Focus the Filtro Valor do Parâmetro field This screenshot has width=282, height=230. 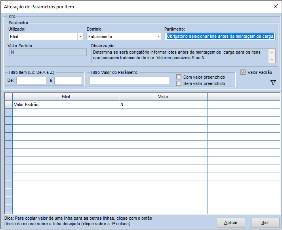(130, 81)
